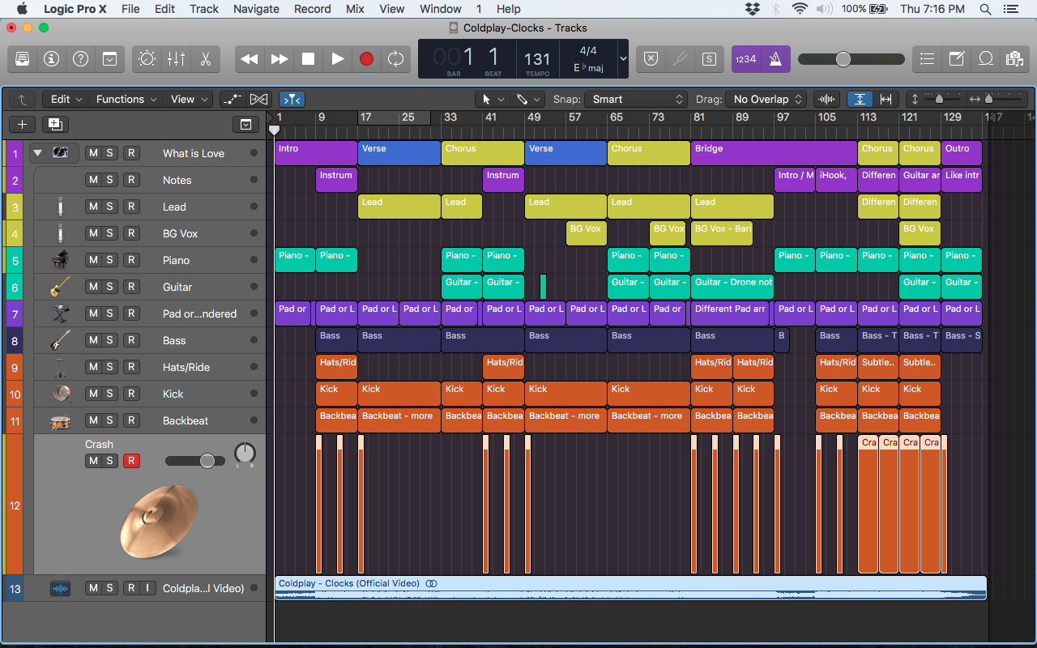
Task: Enable the Solo button in control bar
Action: click(x=709, y=59)
